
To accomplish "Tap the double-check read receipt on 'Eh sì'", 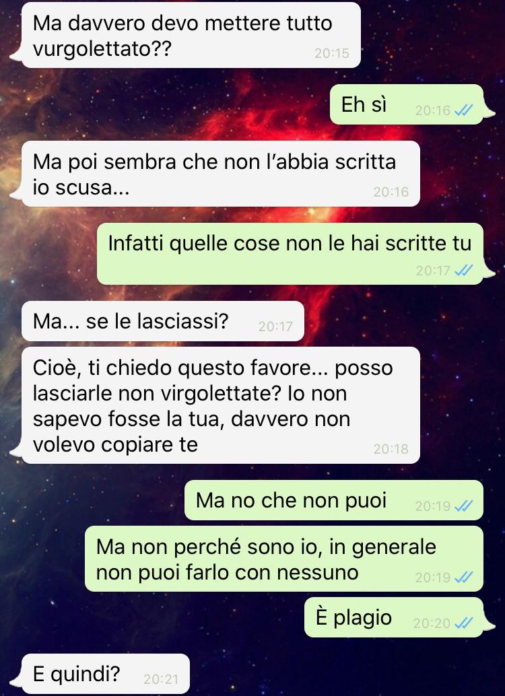I will pos(464,110).
